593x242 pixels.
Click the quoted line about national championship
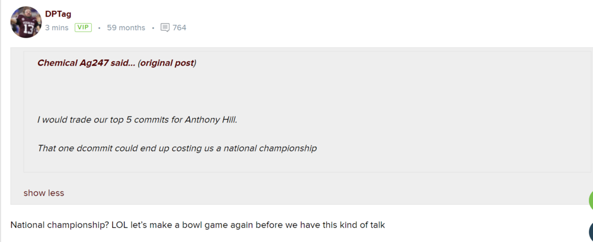pos(177,148)
